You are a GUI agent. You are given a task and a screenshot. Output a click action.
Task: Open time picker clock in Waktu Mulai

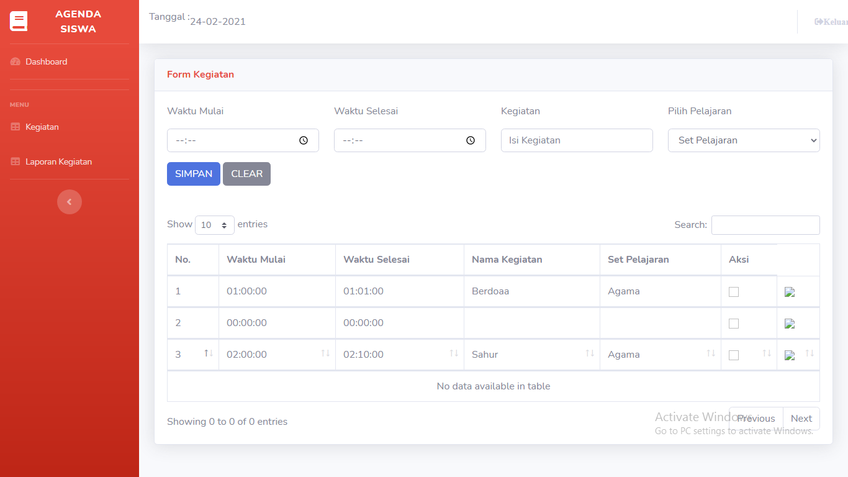coord(304,140)
